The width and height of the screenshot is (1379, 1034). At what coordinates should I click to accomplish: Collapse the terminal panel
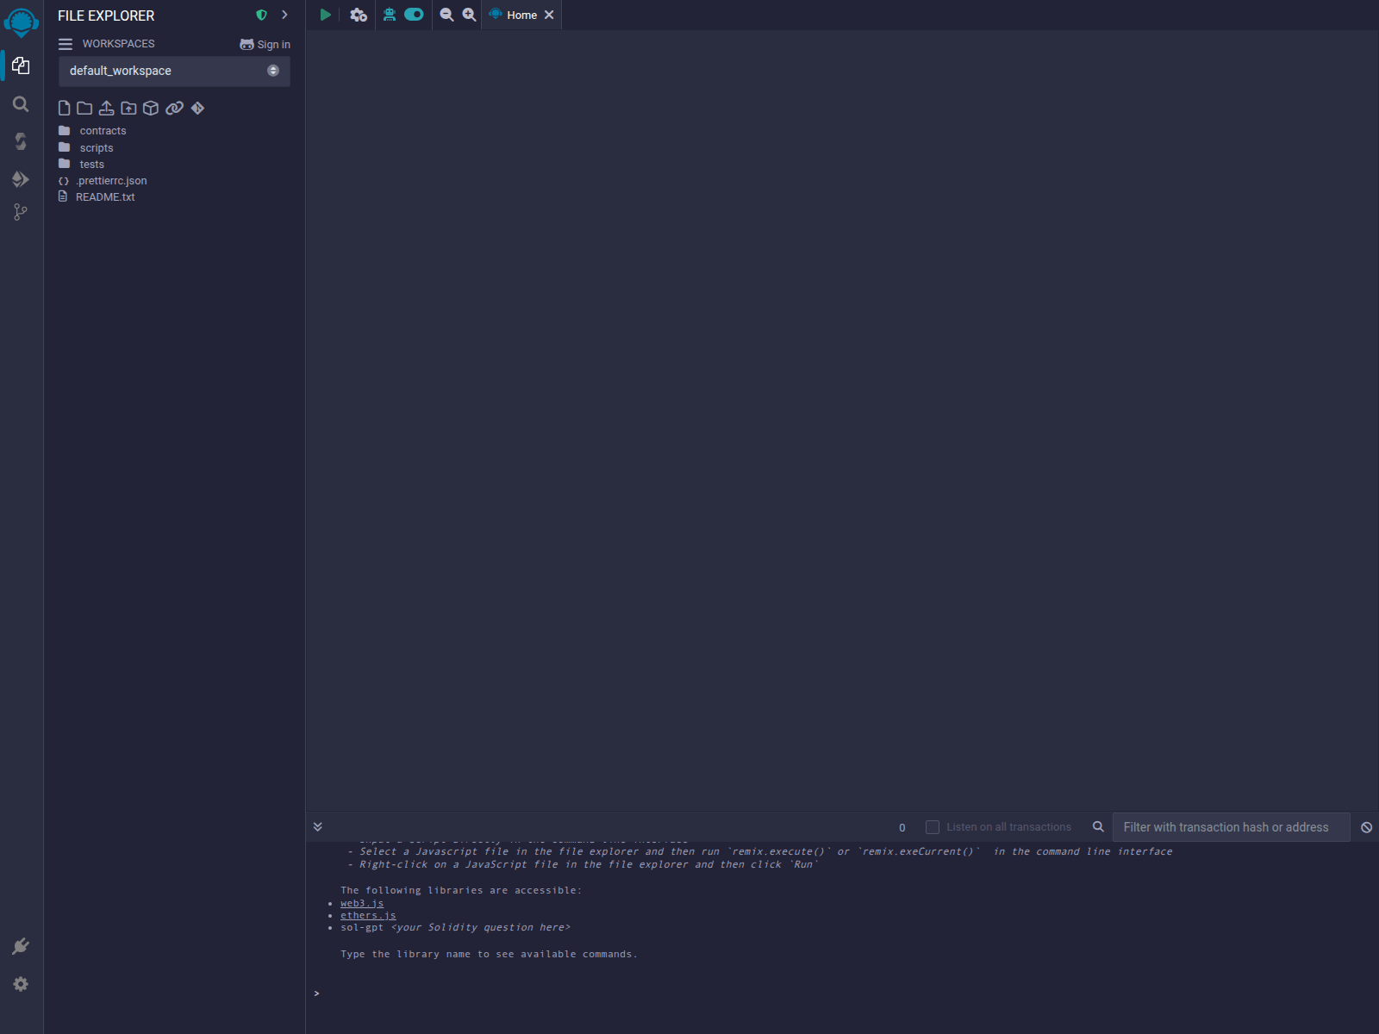coord(318,826)
